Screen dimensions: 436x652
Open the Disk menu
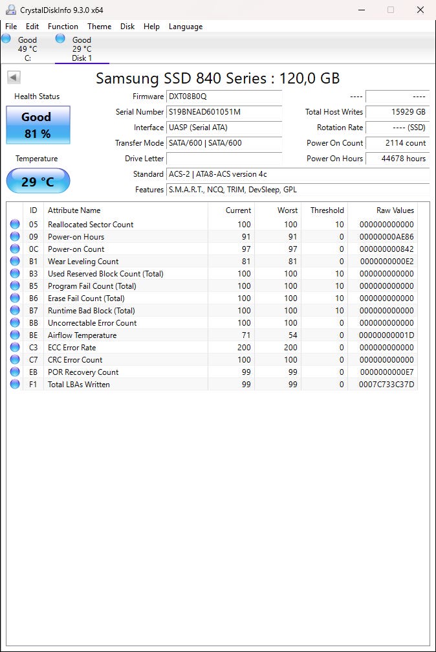(127, 26)
